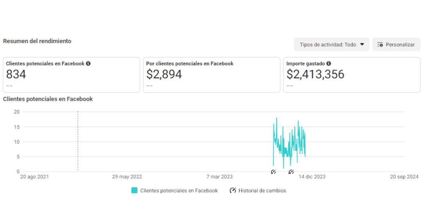
Task: Click the dotted vertical marker line on chart
Action: pos(78,141)
